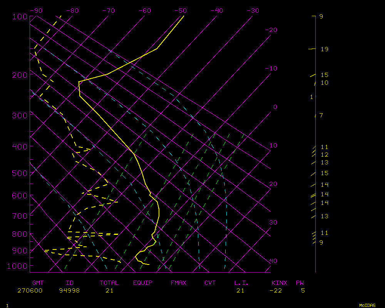Image resolution: width=385 pixels, height=308 pixels.
Task: Select the FMAX label below chart
Action: tap(179, 283)
